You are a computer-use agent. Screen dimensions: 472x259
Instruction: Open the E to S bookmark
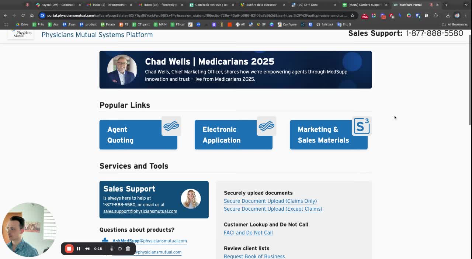(x=344, y=24)
